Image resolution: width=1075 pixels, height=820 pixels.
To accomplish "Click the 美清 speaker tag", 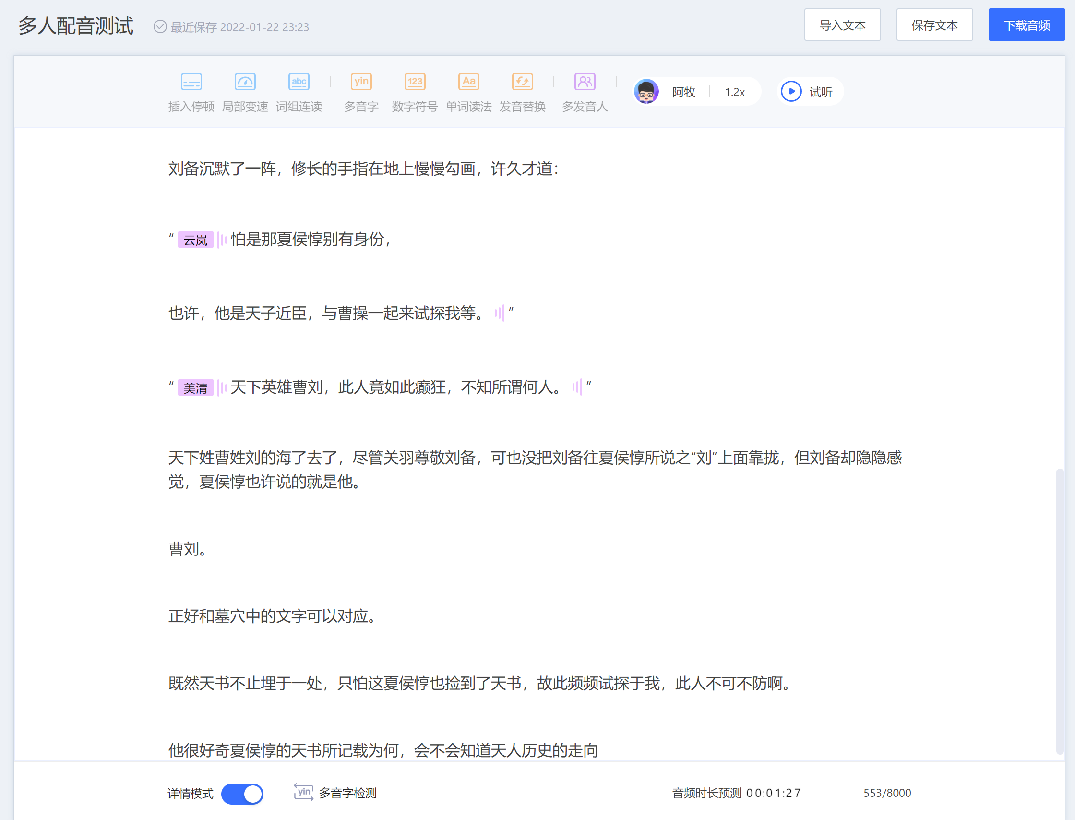I will [x=195, y=387].
